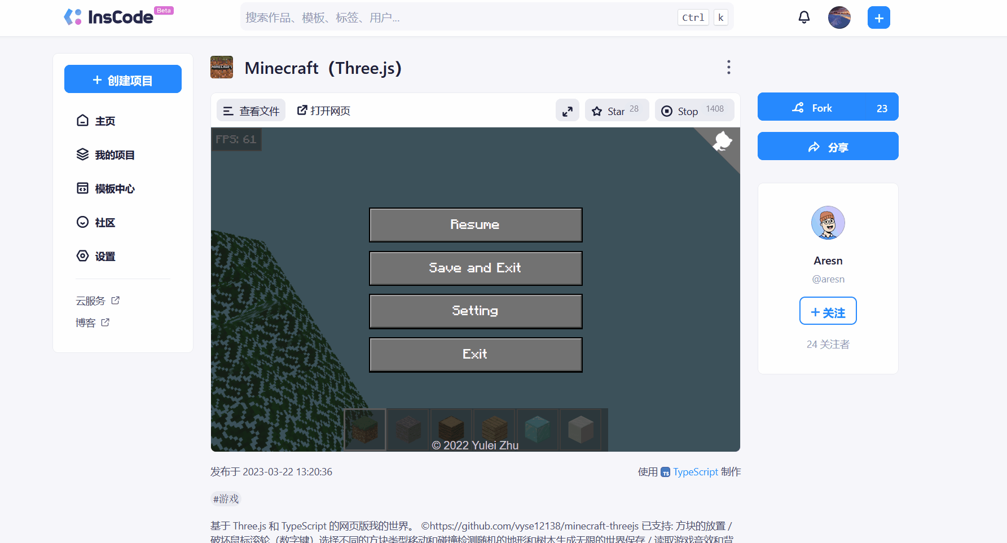
Task: Select the stone block in hotbar
Action: pyautogui.click(x=408, y=430)
